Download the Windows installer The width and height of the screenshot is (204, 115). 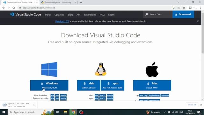[49, 85]
